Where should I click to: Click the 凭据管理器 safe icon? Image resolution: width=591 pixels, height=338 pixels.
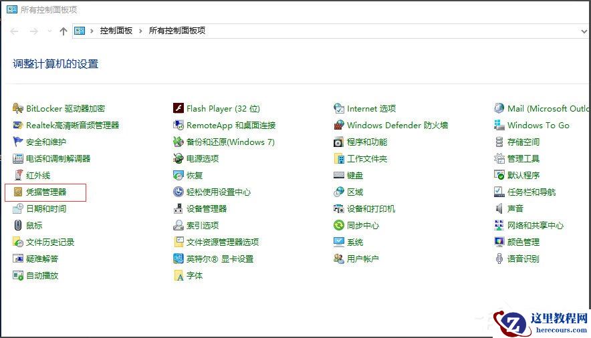[17, 192]
